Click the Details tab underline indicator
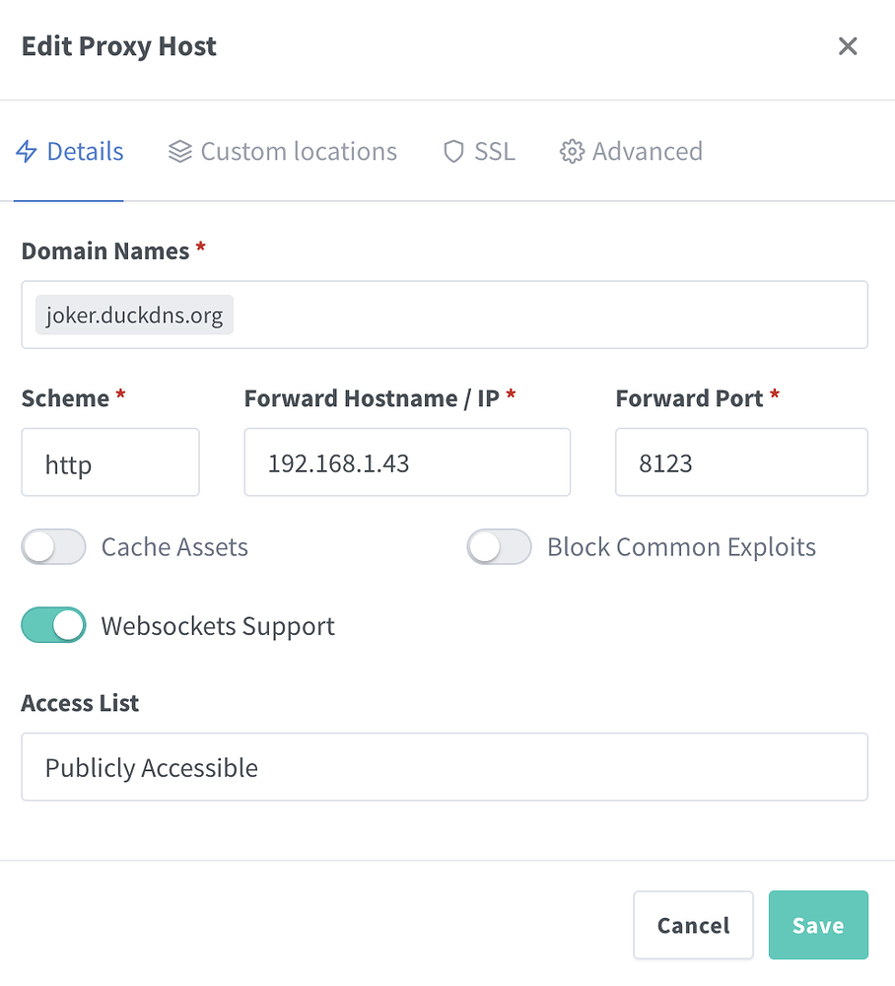The width and height of the screenshot is (895, 986). (68, 200)
